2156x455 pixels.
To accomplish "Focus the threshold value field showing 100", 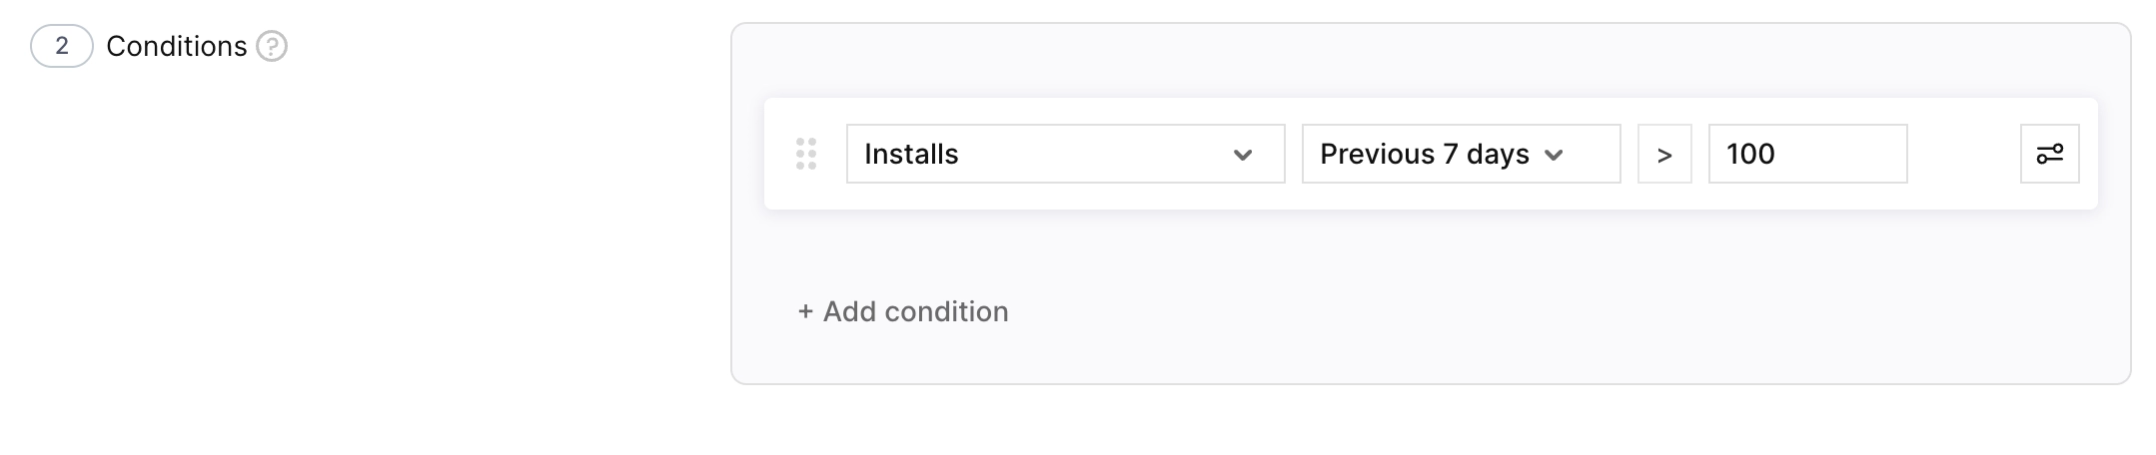I will tap(1807, 154).
